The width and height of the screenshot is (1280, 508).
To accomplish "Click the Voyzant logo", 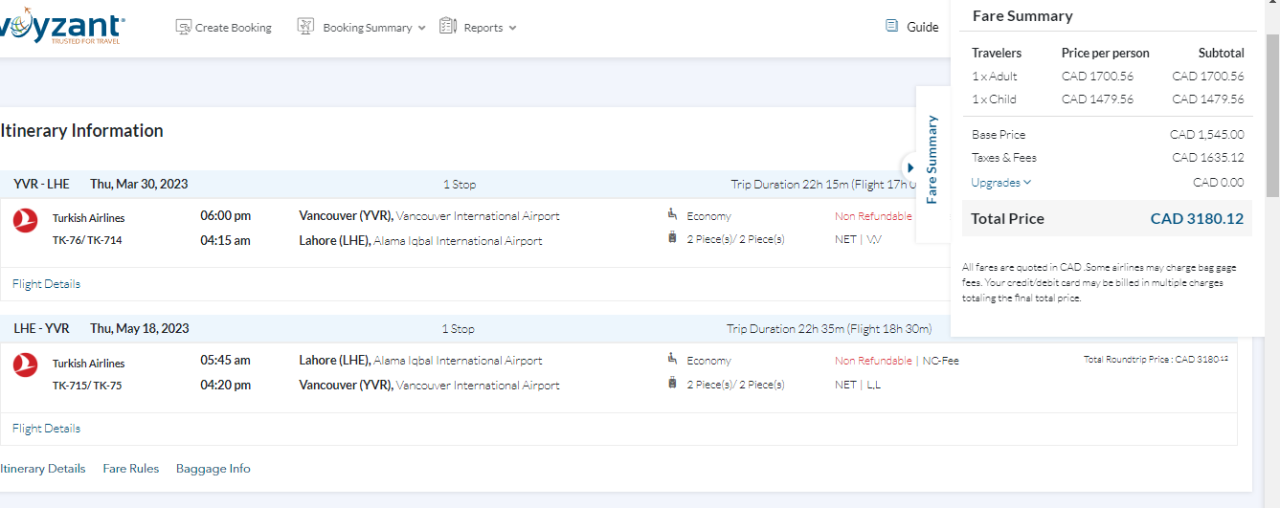I will (x=62, y=27).
